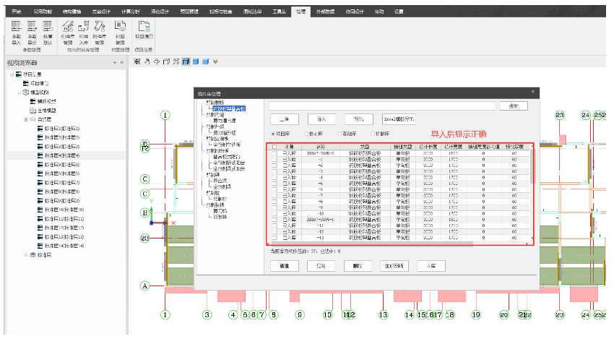614x339 pixels.
Task: Select the 核心库 radio button
Action: [x=306, y=134]
